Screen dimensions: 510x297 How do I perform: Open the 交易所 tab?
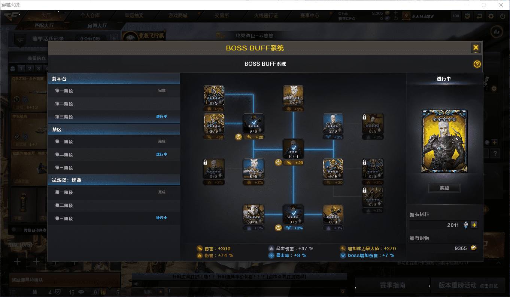click(222, 16)
